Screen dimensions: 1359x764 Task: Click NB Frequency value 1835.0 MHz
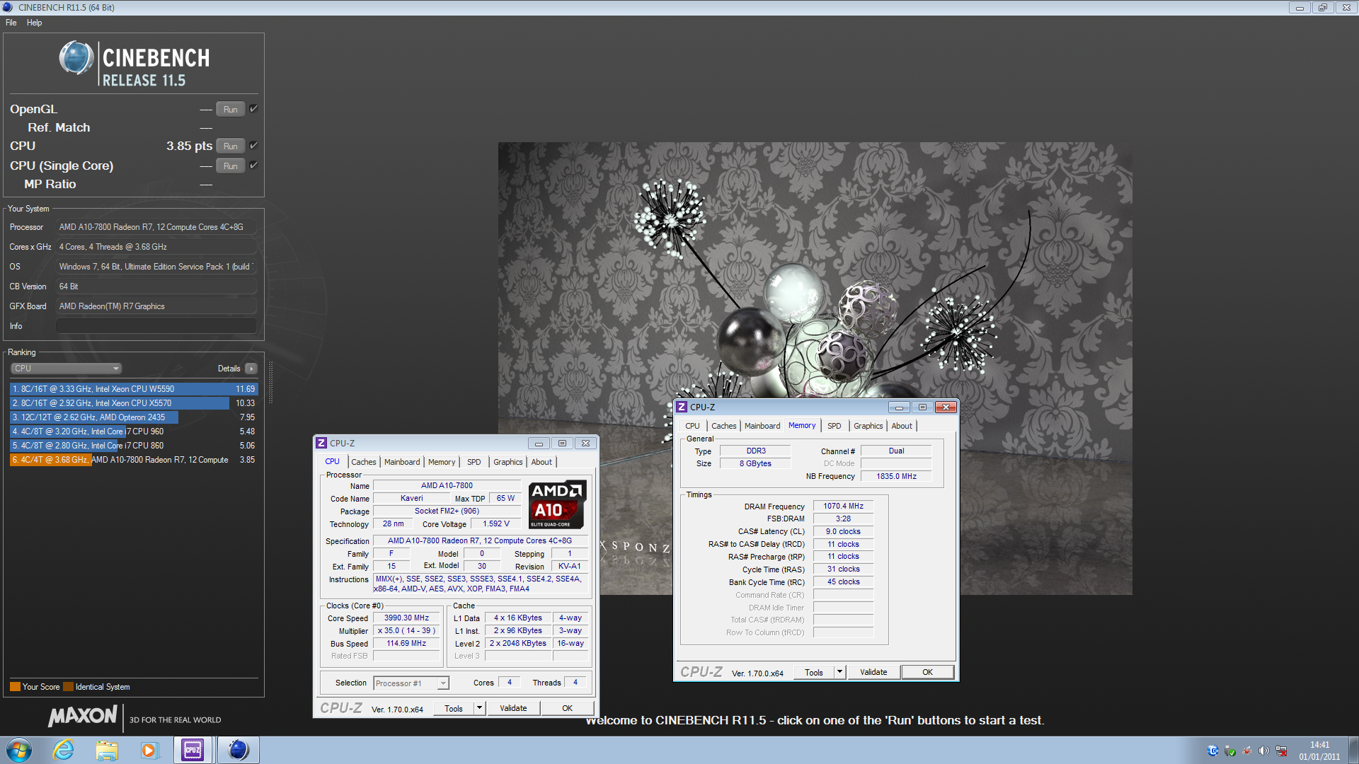(896, 476)
